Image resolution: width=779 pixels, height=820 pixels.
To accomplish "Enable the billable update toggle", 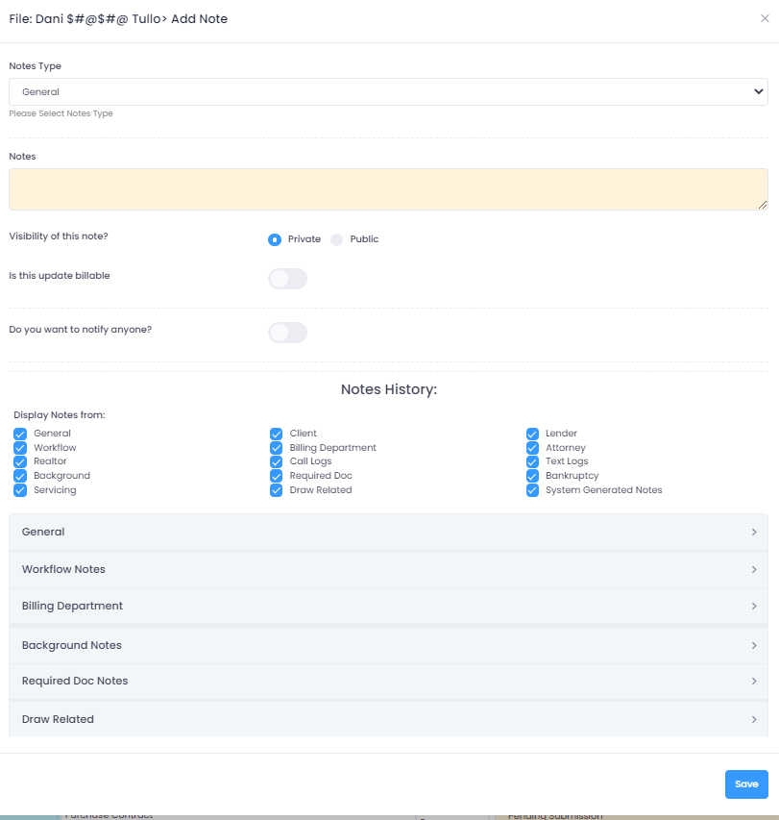I will pyautogui.click(x=286, y=278).
